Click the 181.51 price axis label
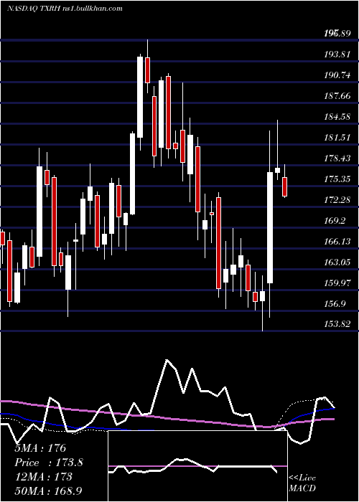This screenshot has height=502, width=359. [337, 138]
